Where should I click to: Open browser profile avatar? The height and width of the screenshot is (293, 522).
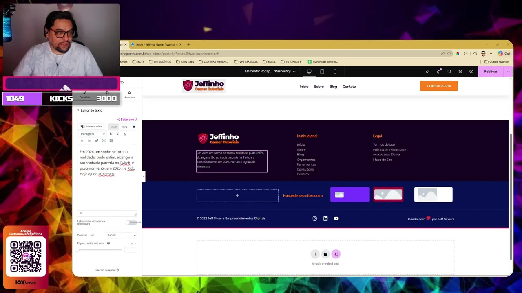(x=483, y=54)
